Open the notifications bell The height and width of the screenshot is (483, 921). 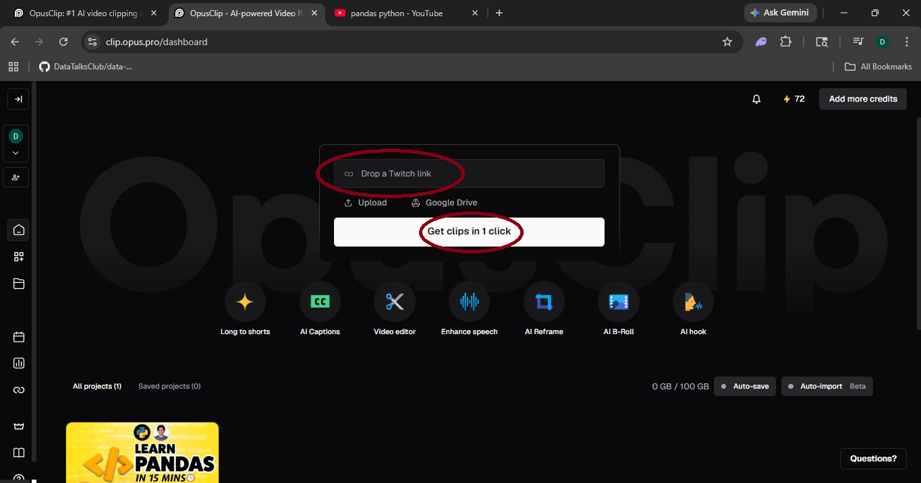point(756,99)
